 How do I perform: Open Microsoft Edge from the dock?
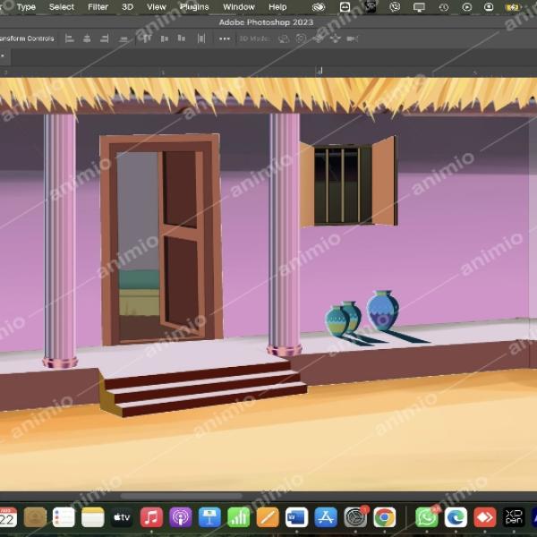[x=456, y=517]
